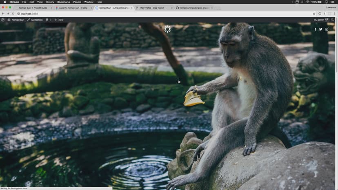Close the Nomad Sun Project Guide tab
The image size is (338, 190).
pyautogui.click(x=51, y=8)
